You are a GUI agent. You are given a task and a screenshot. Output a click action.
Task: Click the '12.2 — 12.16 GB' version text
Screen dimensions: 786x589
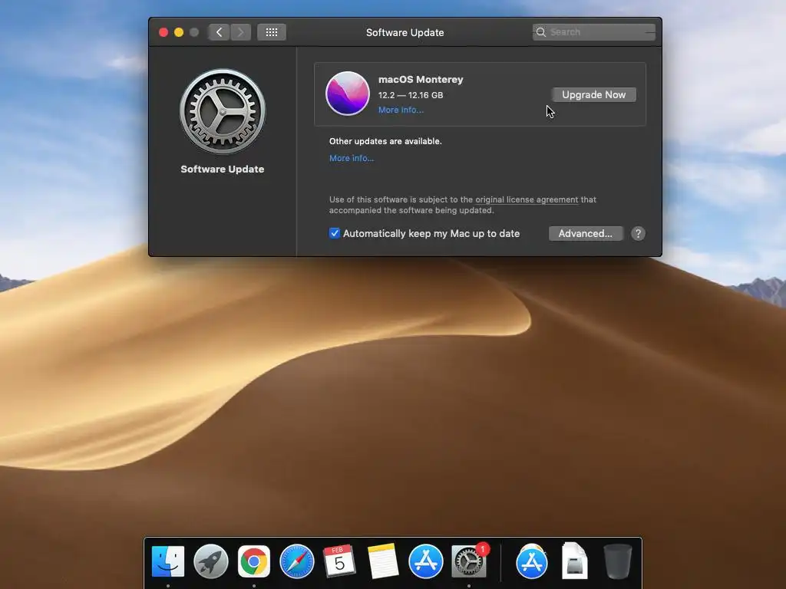411,95
